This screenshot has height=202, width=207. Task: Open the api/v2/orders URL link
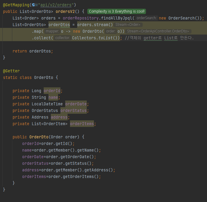coord(56,5)
